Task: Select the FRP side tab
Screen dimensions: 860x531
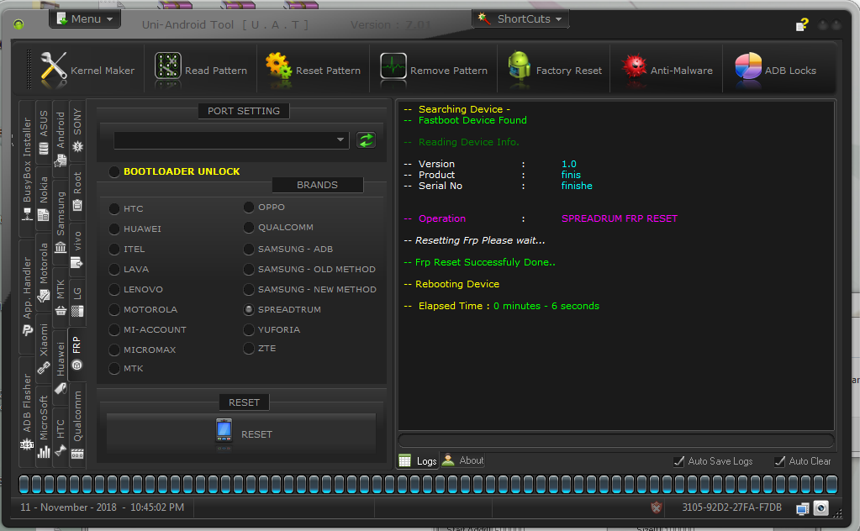Action: (77, 354)
